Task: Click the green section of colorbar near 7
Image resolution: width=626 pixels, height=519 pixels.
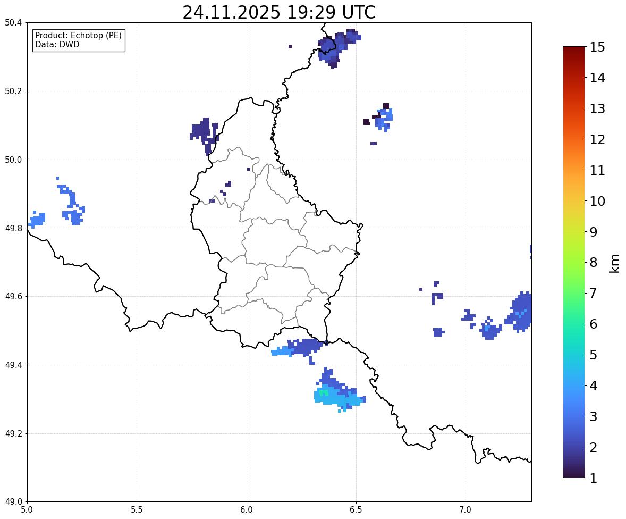Action: (x=574, y=293)
